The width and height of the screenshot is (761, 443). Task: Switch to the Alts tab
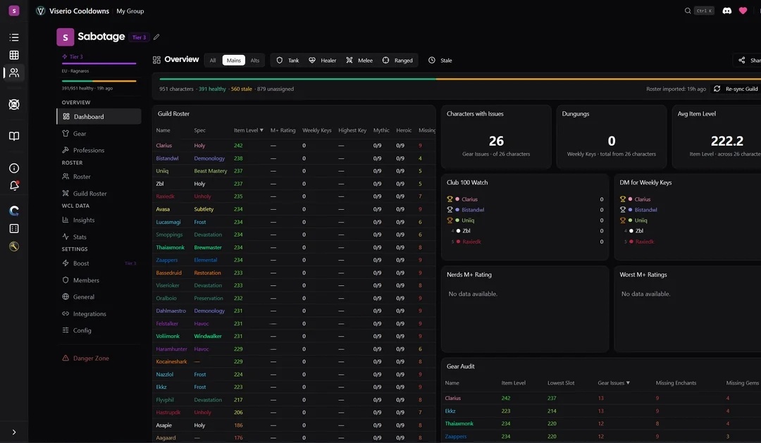[254, 61]
